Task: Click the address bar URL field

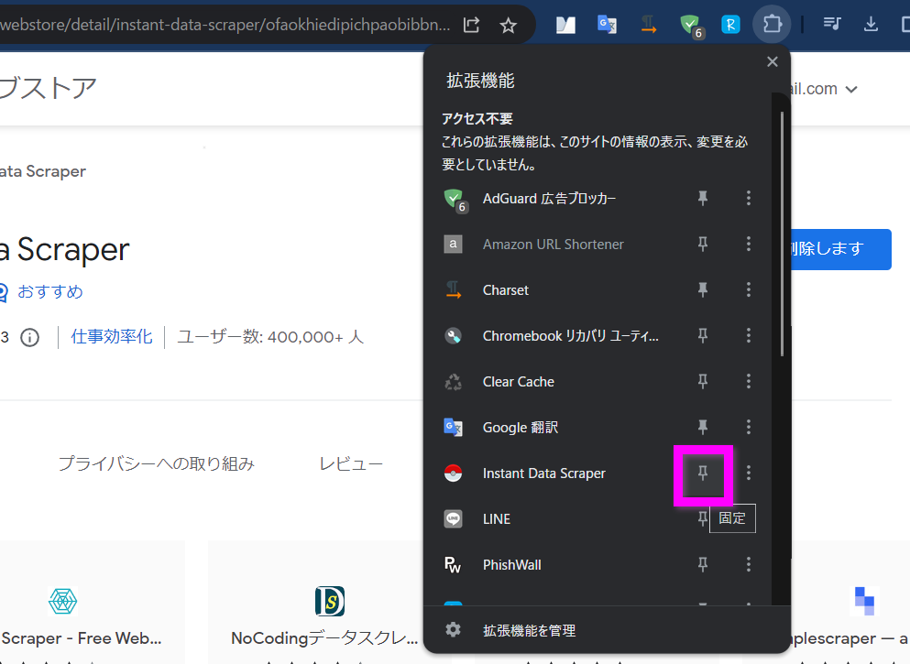Action: (x=226, y=25)
